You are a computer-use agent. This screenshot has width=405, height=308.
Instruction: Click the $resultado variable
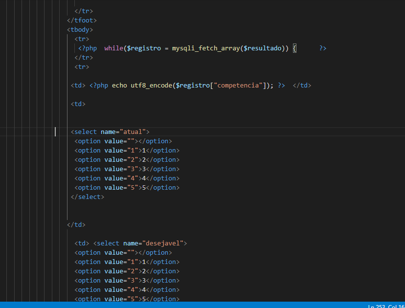pos(263,48)
